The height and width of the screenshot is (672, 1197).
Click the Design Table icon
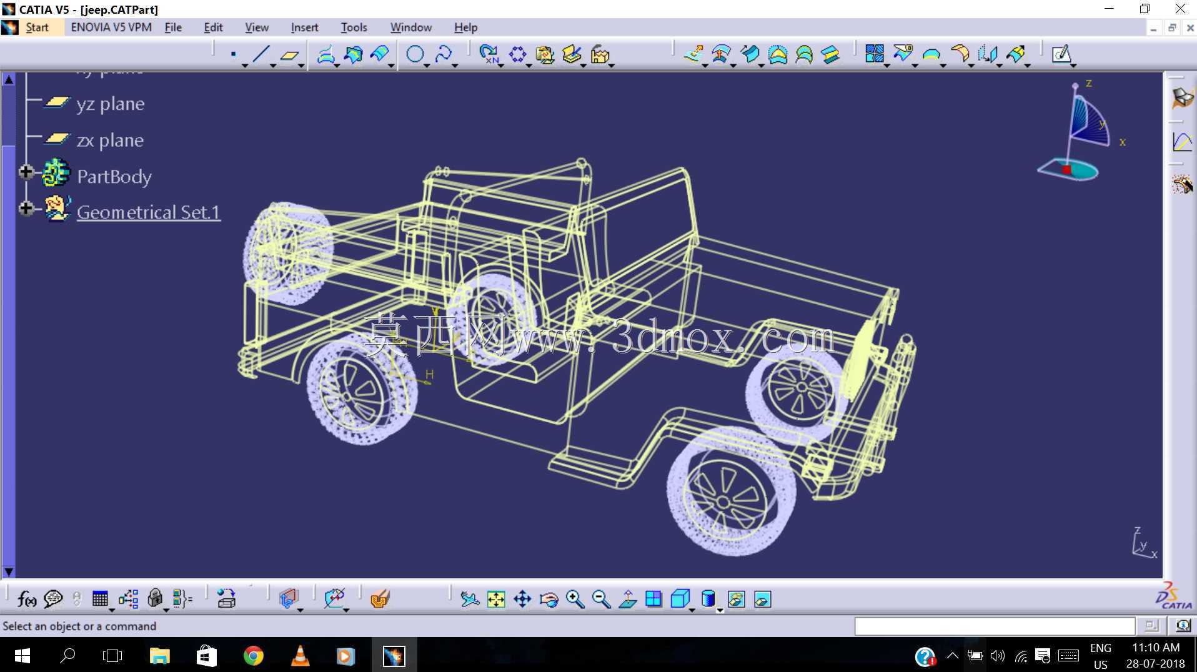click(100, 599)
